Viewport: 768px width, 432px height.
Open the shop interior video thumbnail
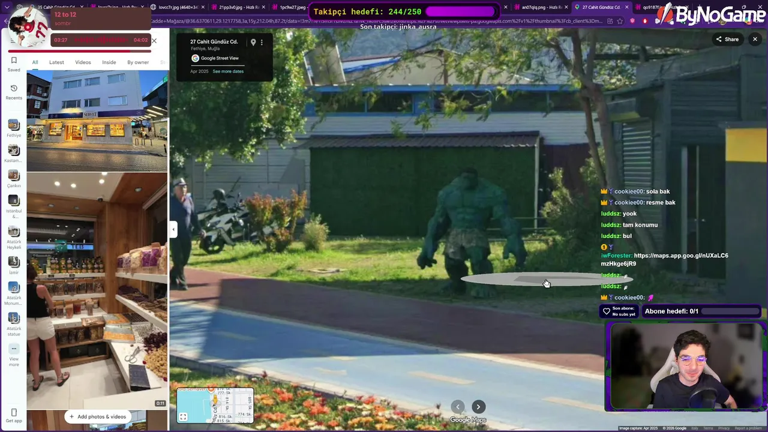(97, 291)
